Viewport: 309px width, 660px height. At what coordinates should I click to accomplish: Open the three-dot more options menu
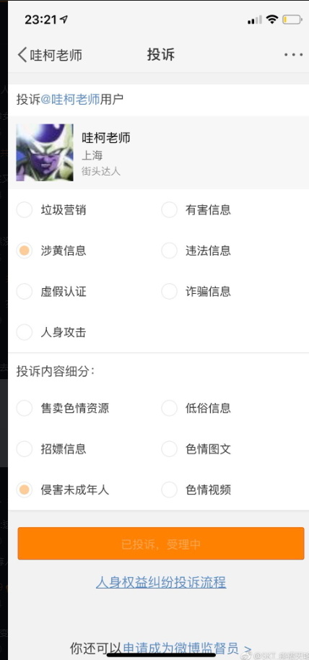[293, 55]
